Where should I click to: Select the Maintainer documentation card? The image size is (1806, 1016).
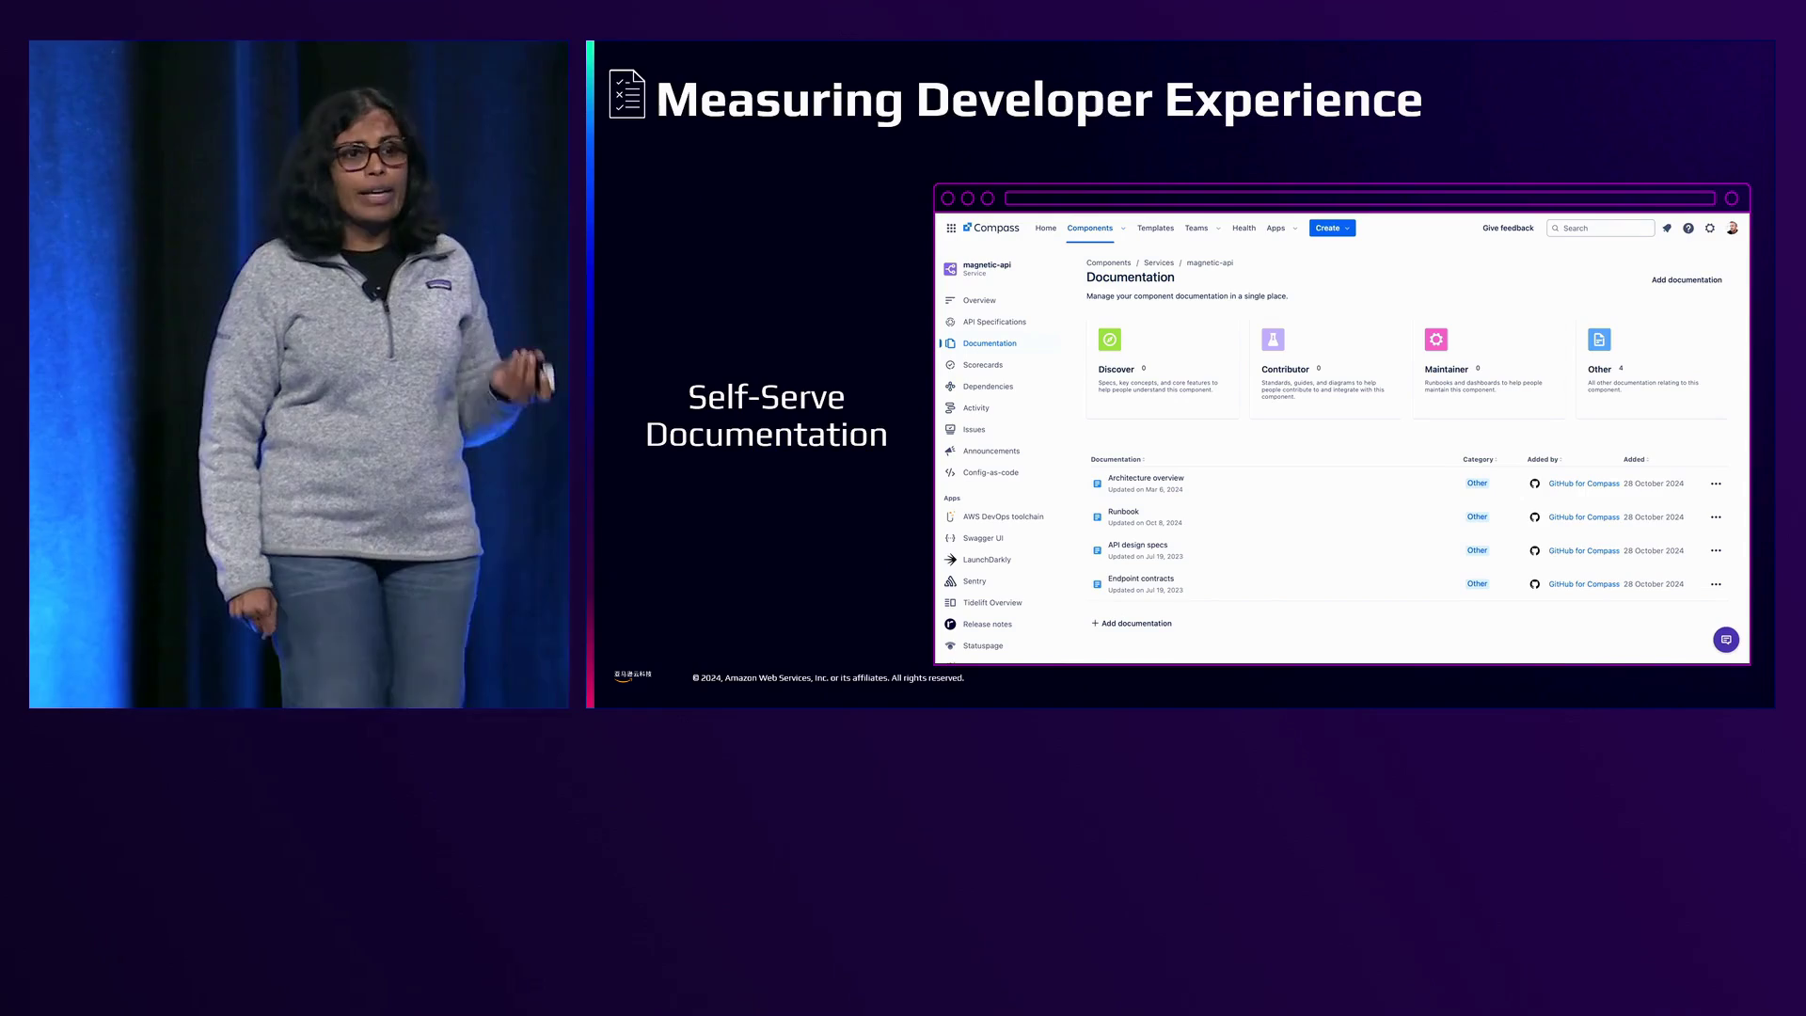[1488, 368]
